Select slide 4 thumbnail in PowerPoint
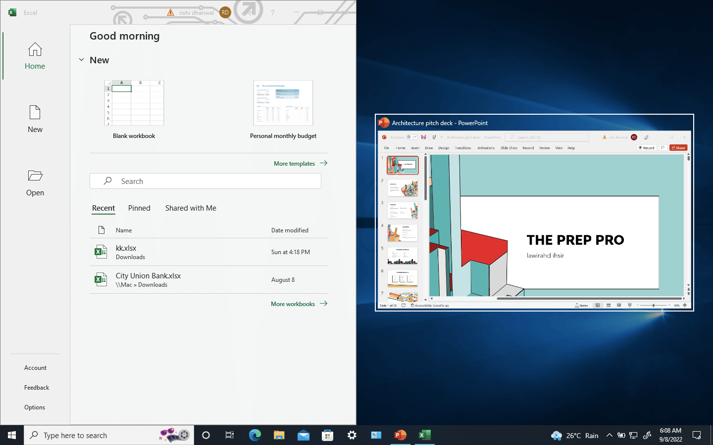 pos(403,233)
